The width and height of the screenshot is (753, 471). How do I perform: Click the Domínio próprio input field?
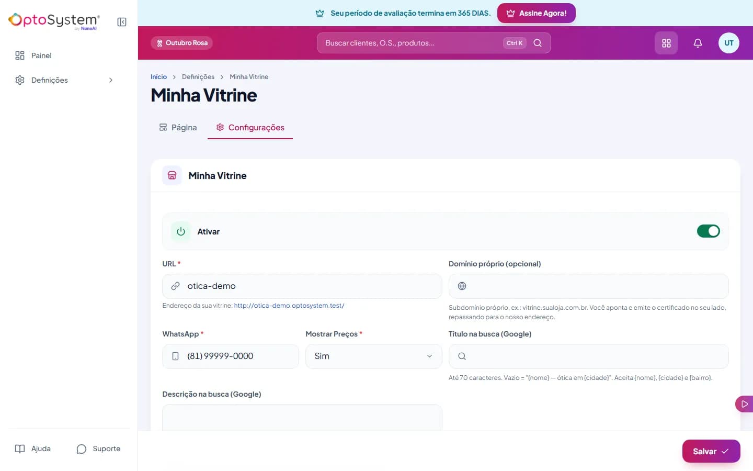[589, 286]
